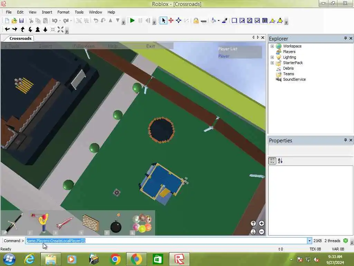Open overflow options after the rotate arrows
The image size is (354, 266).
pyautogui.click(x=123, y=23)
